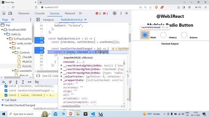Expand usestatehook folder

point(13,71)
